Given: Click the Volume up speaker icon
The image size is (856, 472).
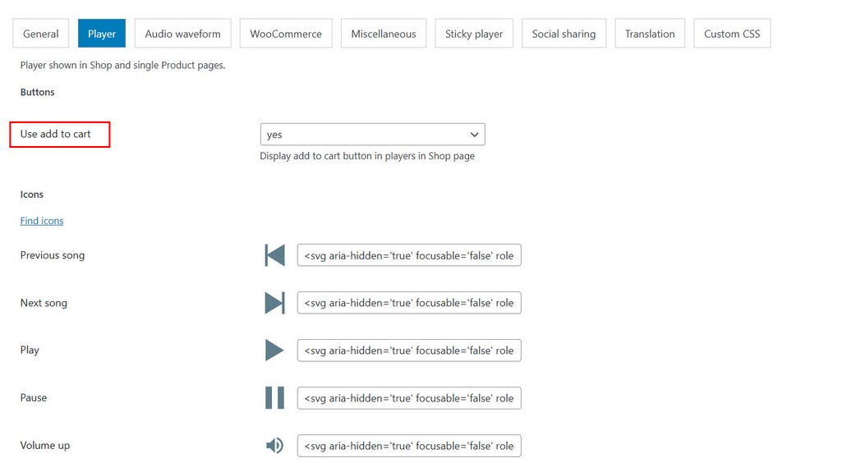Looking at the screenshot, I should click(x=274, y=446).
